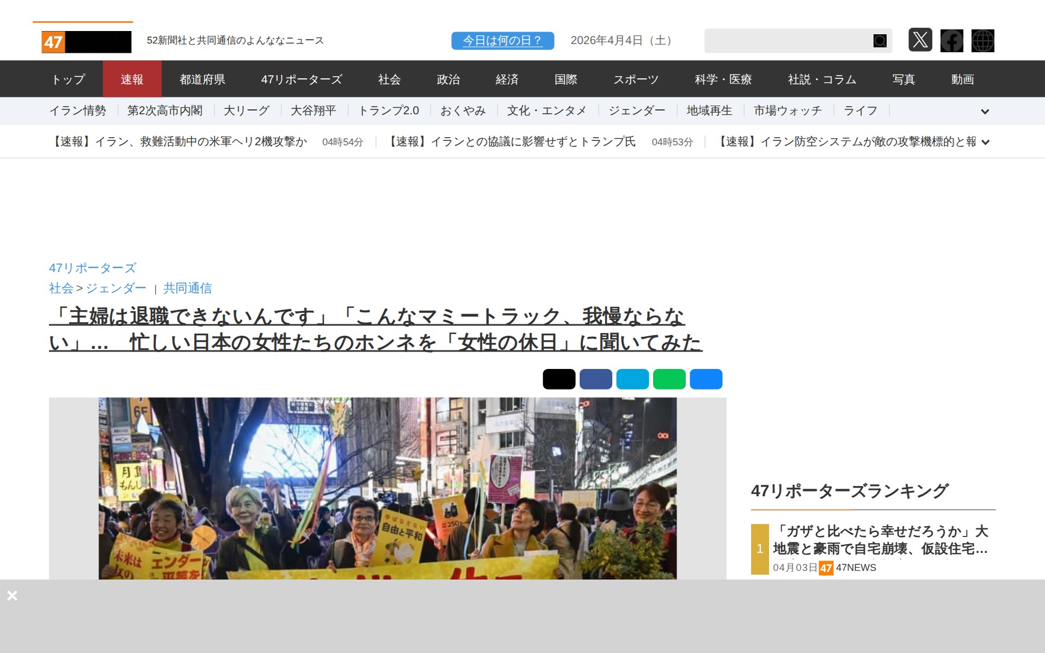This screenshot has height=653, width=1045.
Task: Share article via black X share button
Action: point(559,379)
